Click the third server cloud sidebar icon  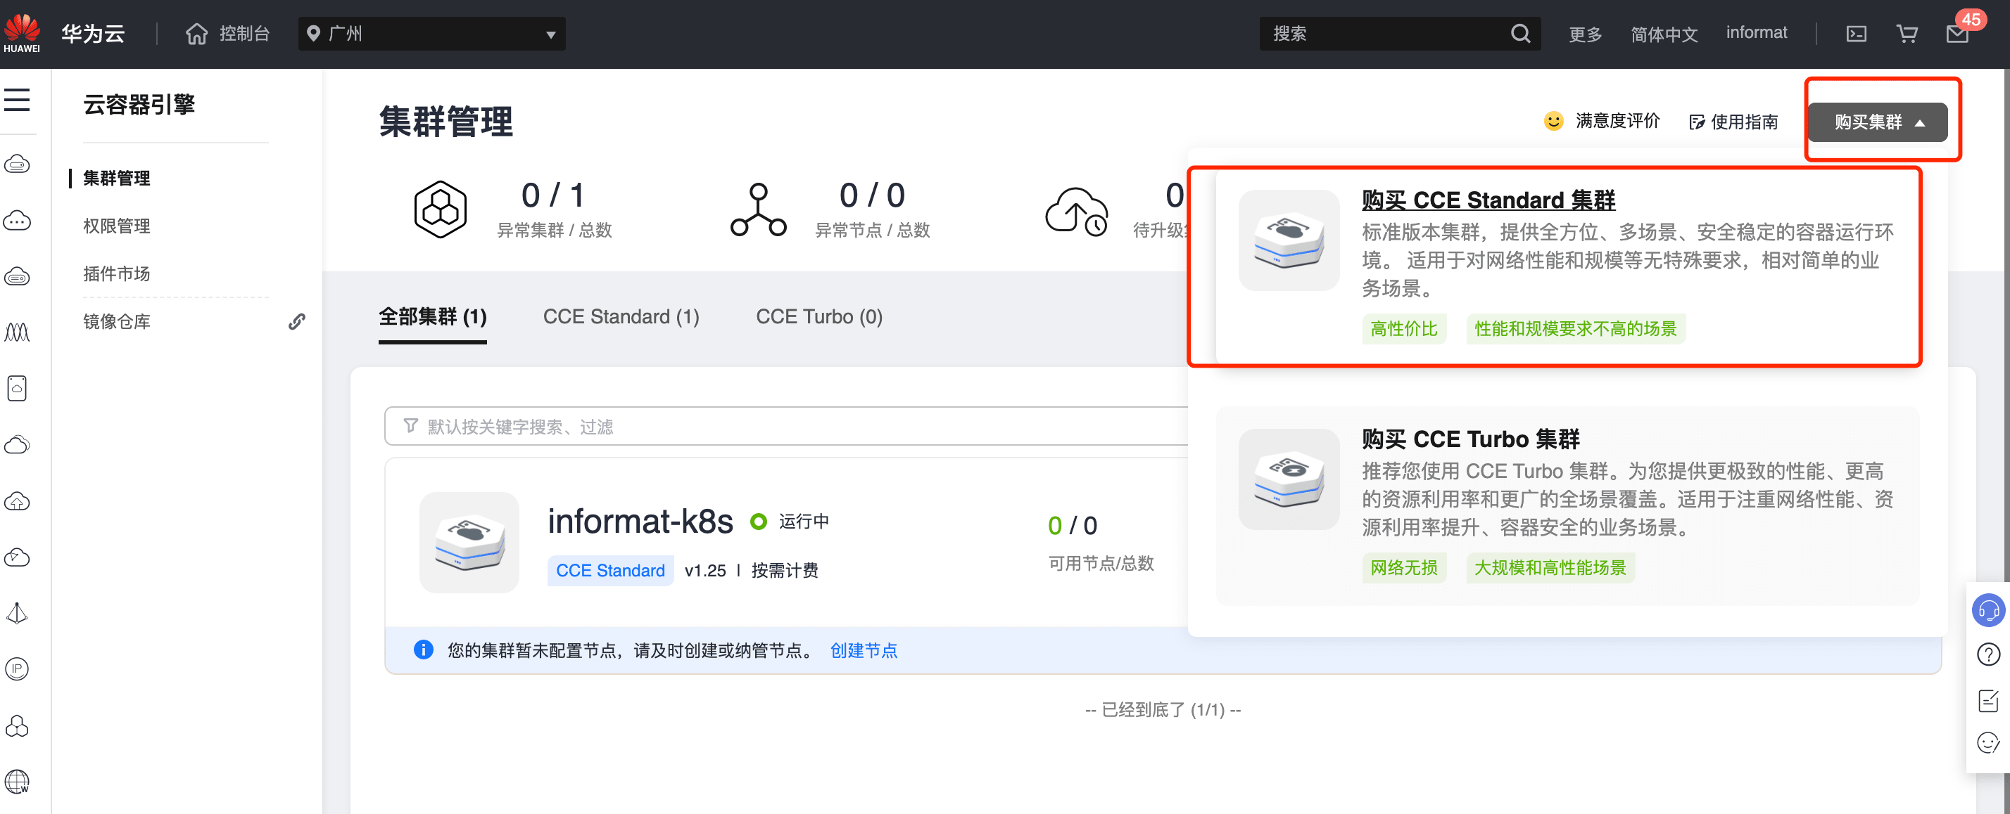coord(17,277)
